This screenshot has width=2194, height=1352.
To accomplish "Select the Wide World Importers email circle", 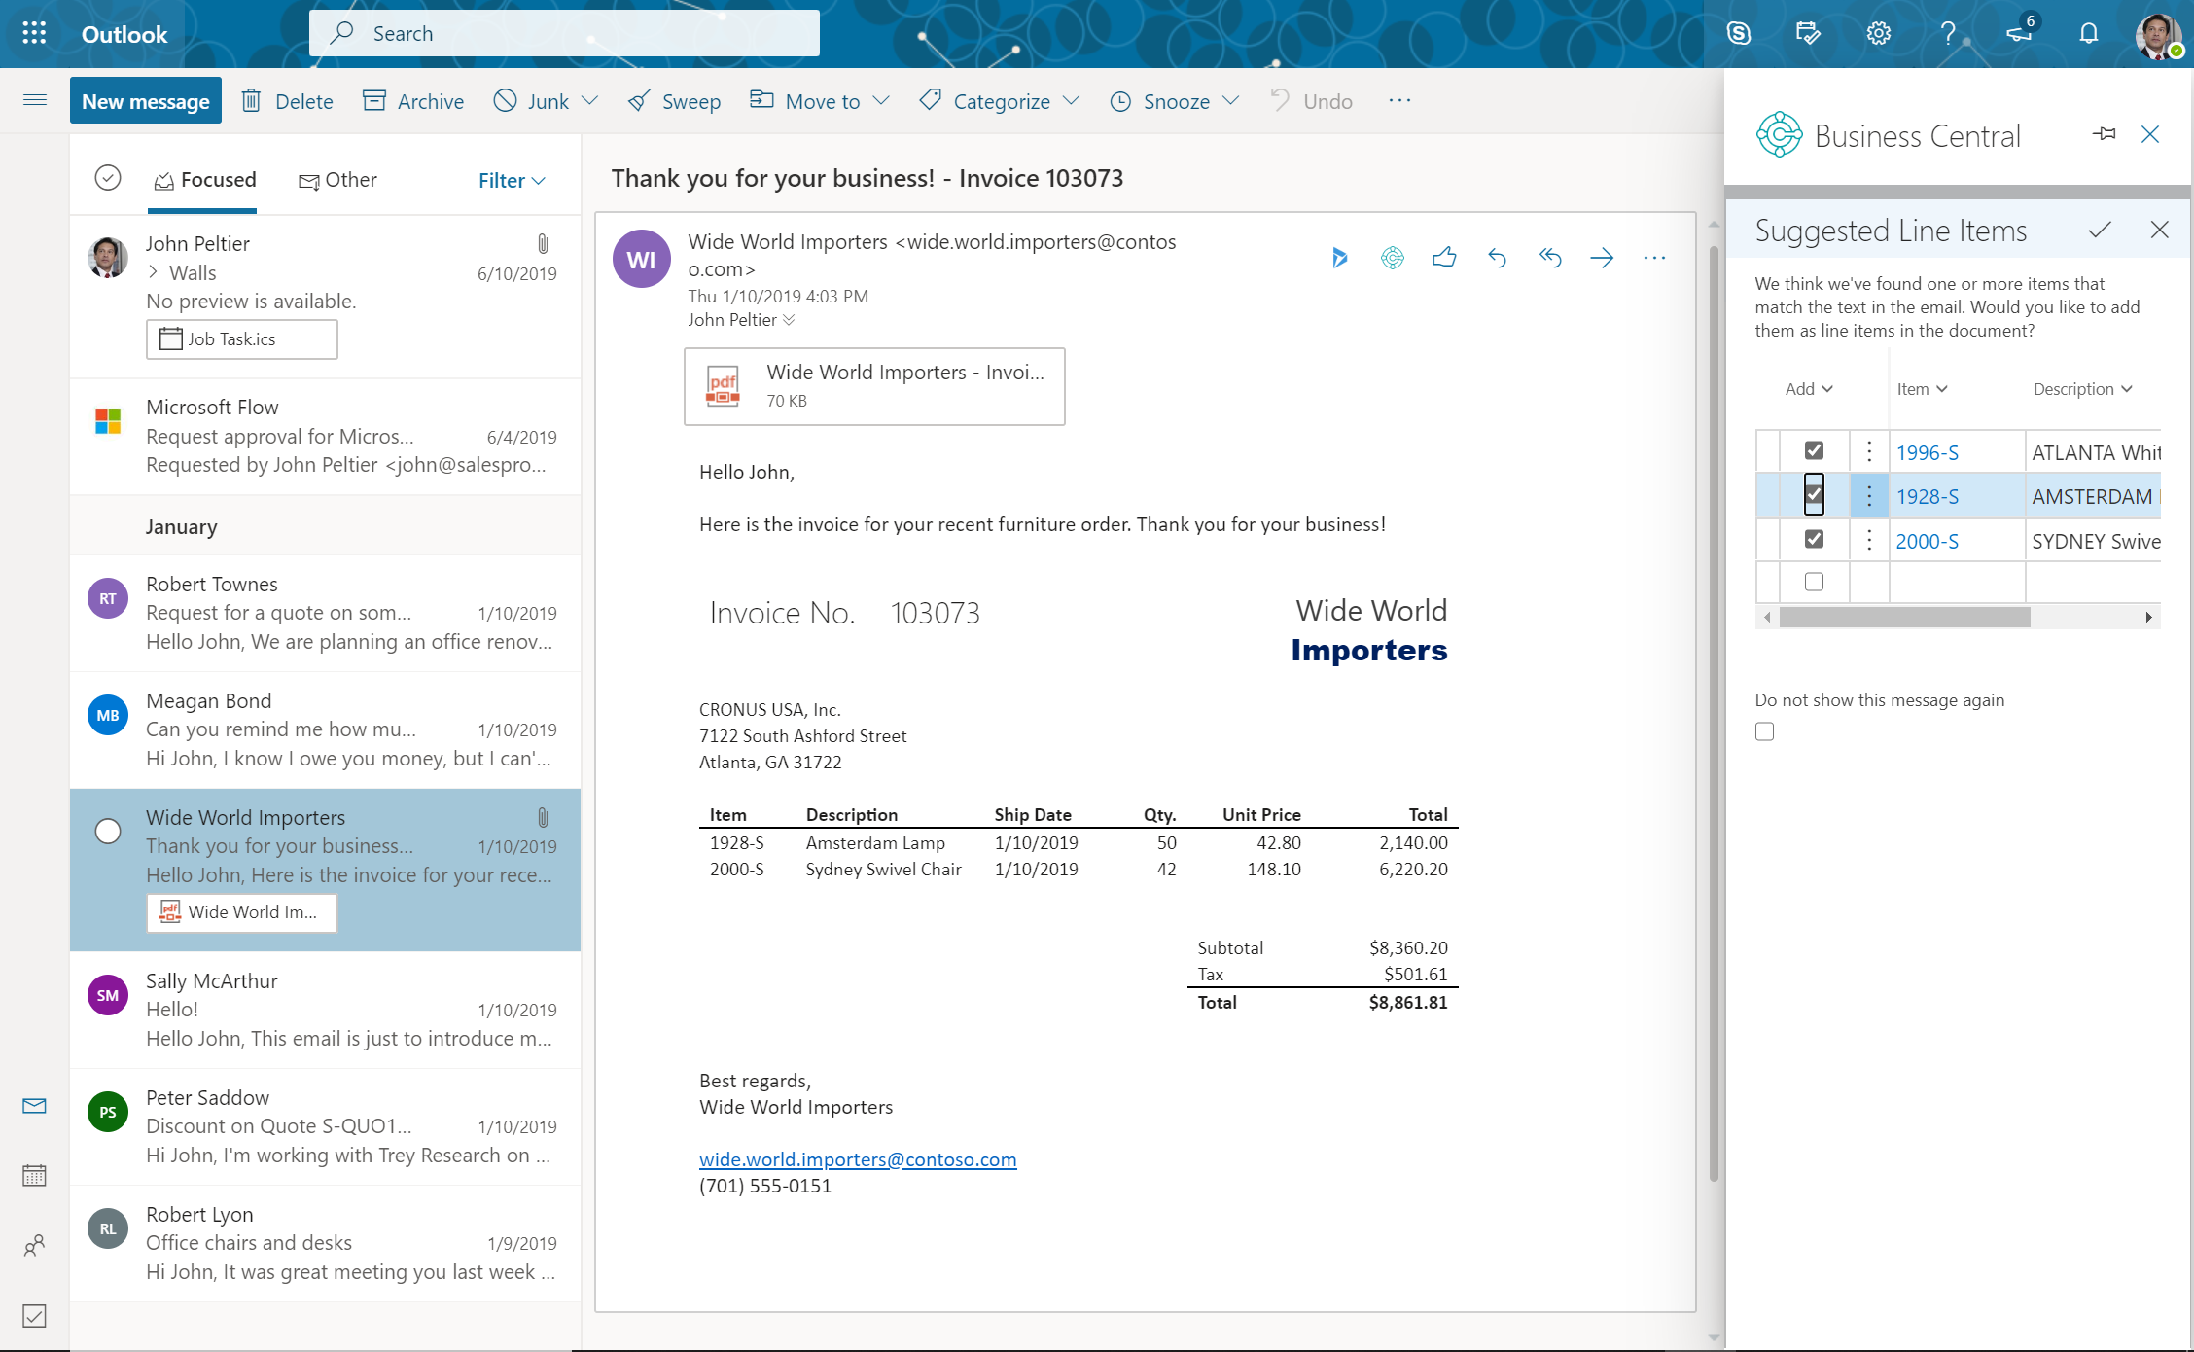I will click(107, 832).
